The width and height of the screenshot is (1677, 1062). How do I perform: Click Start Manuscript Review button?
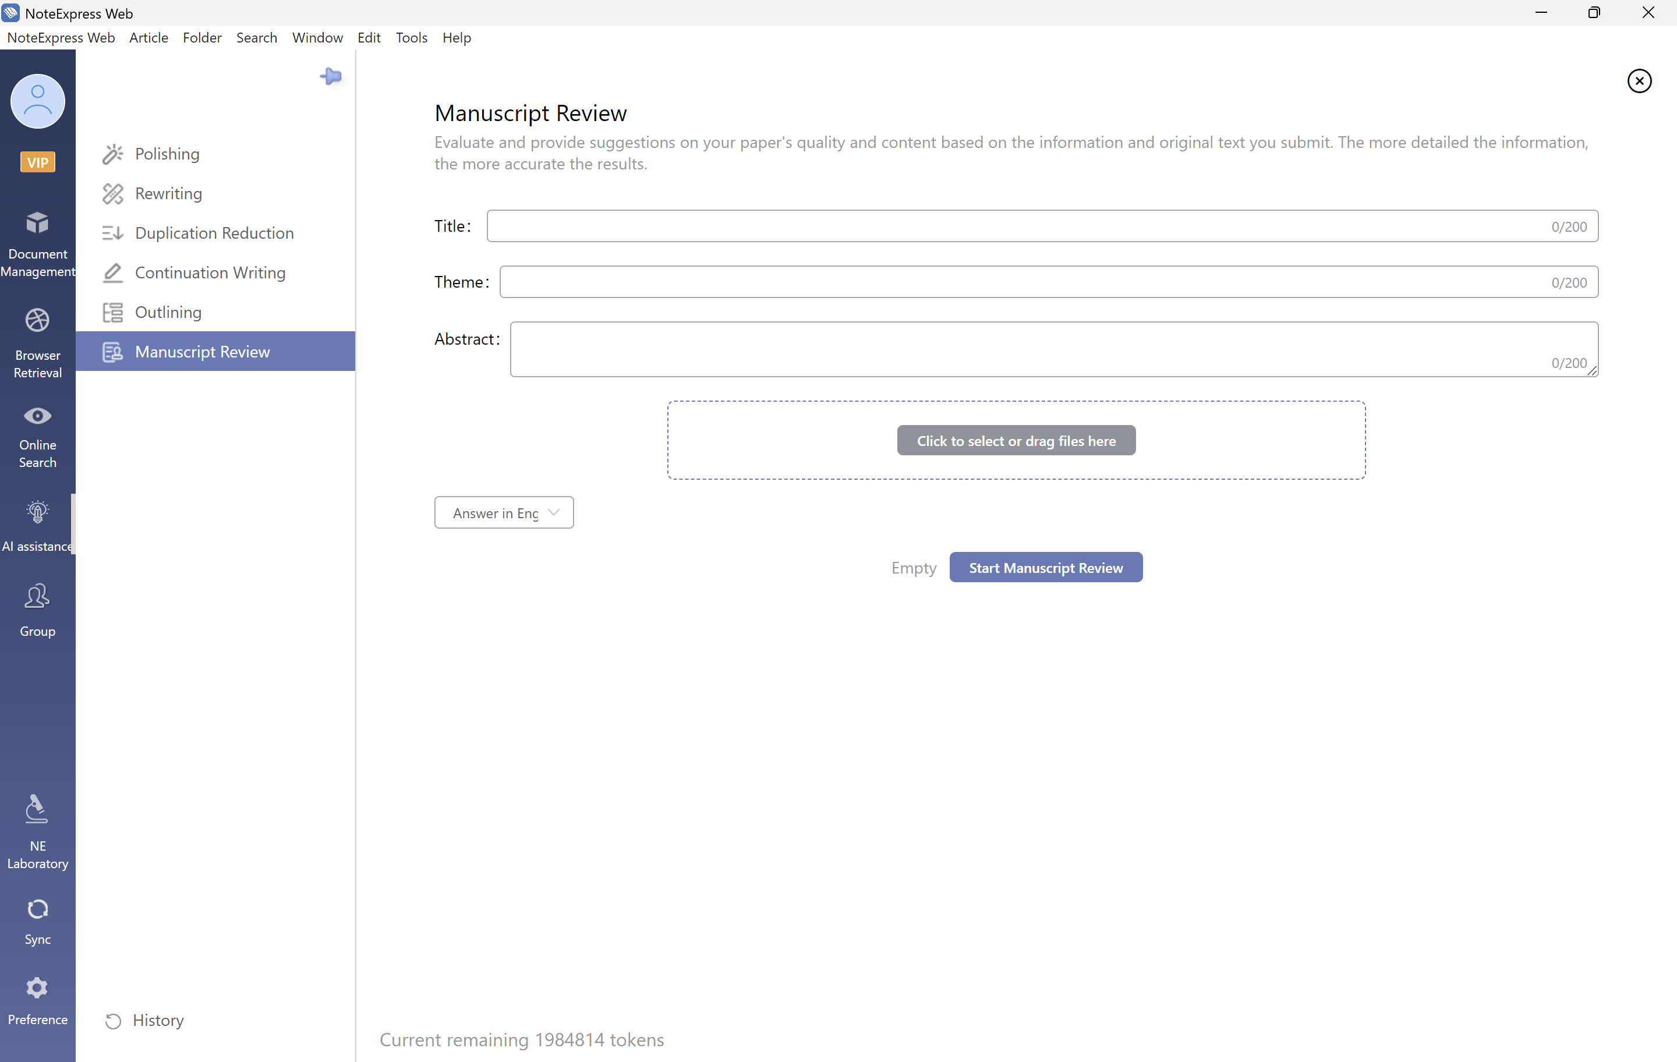(x=1046, y=568)
